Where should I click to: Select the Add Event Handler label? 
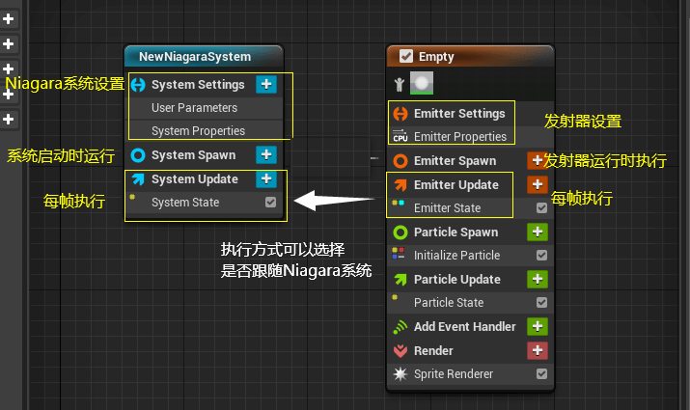coord(465,326)
